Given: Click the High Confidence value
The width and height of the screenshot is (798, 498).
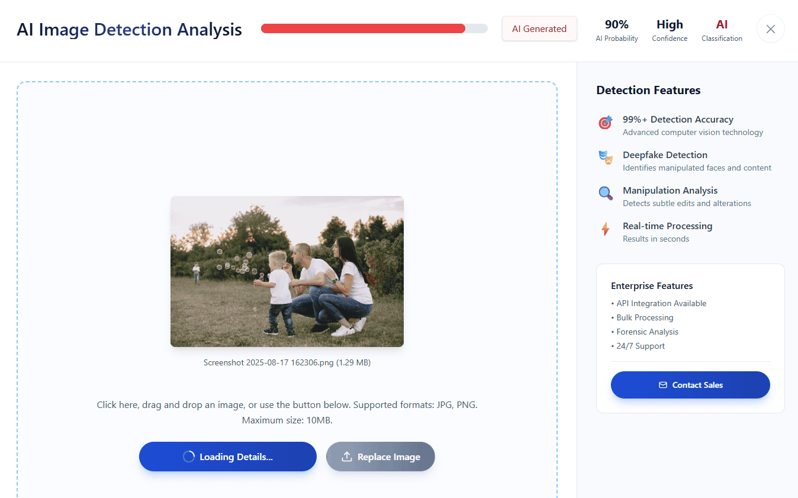Looking at the screenshot, I should coord(670,24).
